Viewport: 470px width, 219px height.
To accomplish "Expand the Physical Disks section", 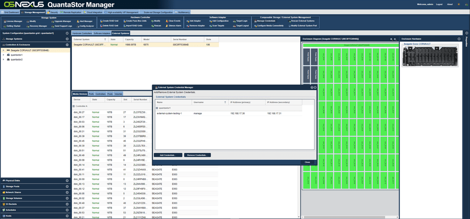I will (67, 180).
